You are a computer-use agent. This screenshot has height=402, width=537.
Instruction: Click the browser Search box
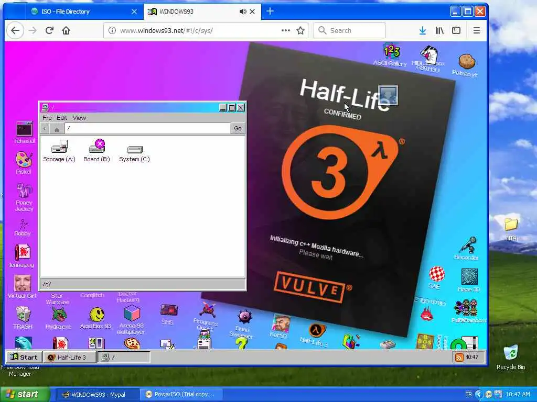coord(350,30)
